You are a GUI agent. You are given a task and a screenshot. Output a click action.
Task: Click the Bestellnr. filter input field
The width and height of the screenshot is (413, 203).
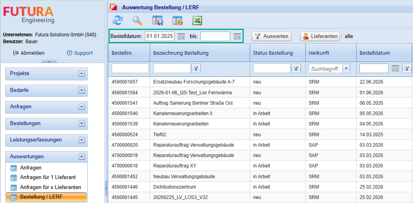pos(130,69)
